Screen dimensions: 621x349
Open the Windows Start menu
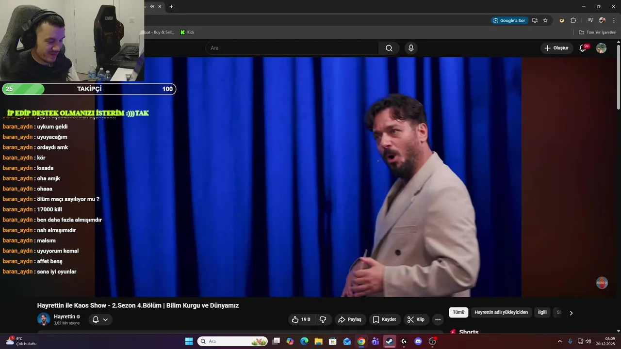coord(189,341)
